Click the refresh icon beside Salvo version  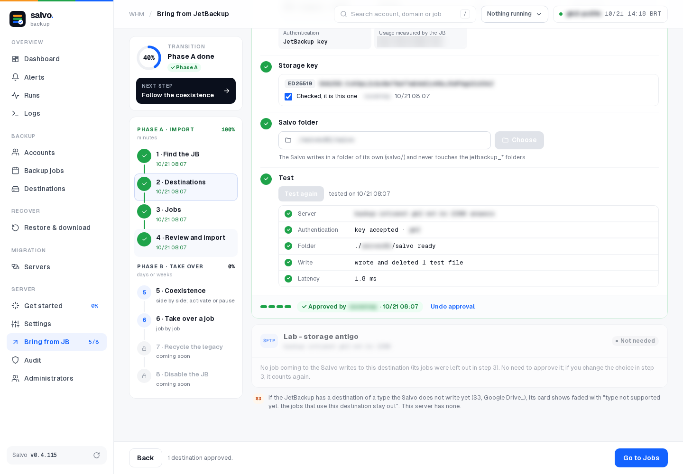[96, 455]
